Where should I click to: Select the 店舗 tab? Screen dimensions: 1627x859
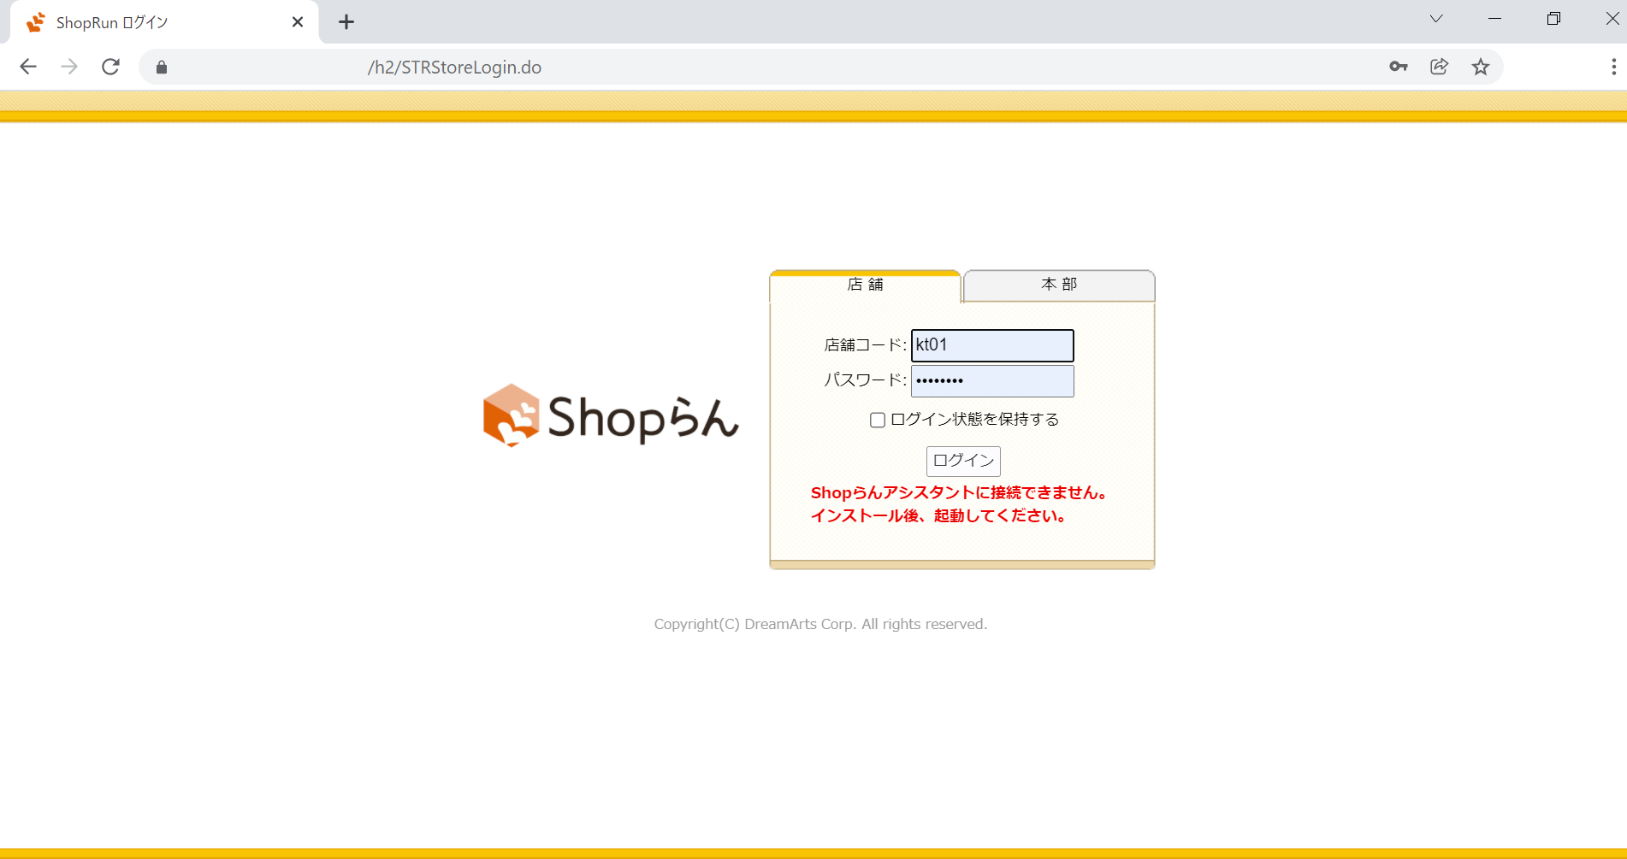[865, 285]
